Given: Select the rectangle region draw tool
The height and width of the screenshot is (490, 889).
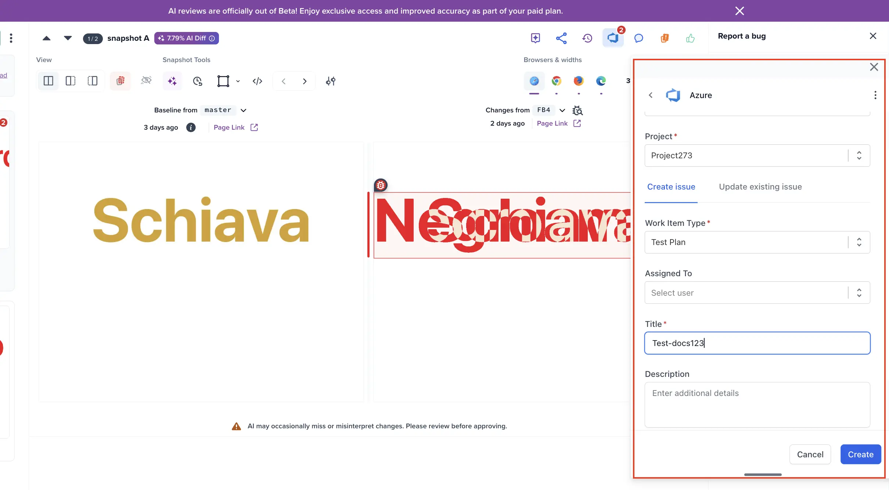Looking at the screenshot, I should (x=223, y=81).
